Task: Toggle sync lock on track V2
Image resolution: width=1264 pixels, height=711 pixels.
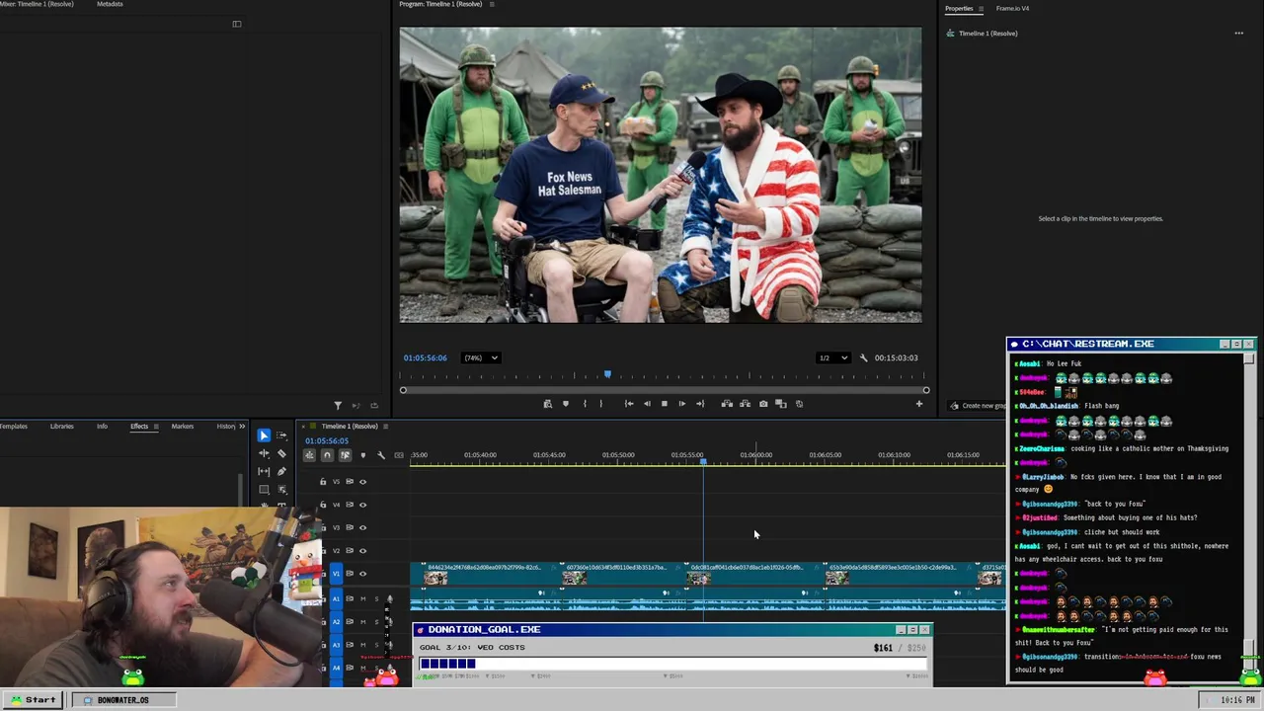Action: tap(350, 551)
